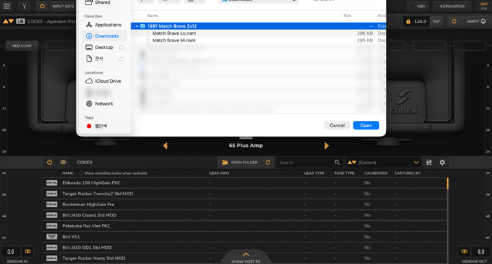Toggle the CODEX stereo link icon

tap(63, 162)
